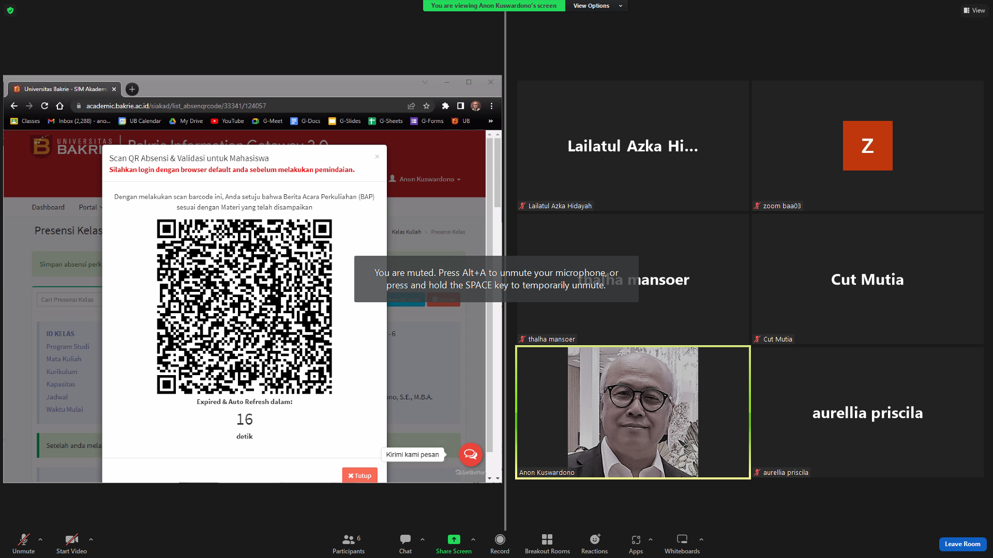Viewport: 993px width, 558px height.
Task: Close the Universitas Bakrie tab
Action: click(x=114, y=89)
